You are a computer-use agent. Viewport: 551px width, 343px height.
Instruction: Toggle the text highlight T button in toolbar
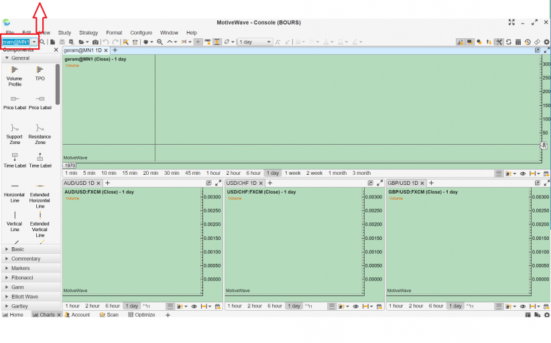click(x=217, y=42)
